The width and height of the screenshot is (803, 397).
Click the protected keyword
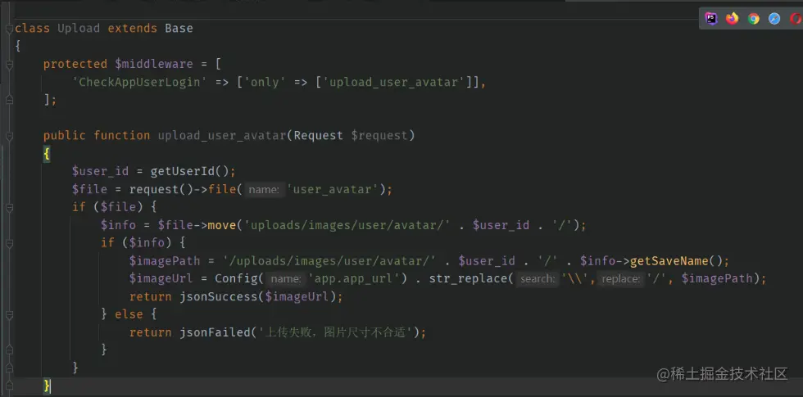coord(75,64)
